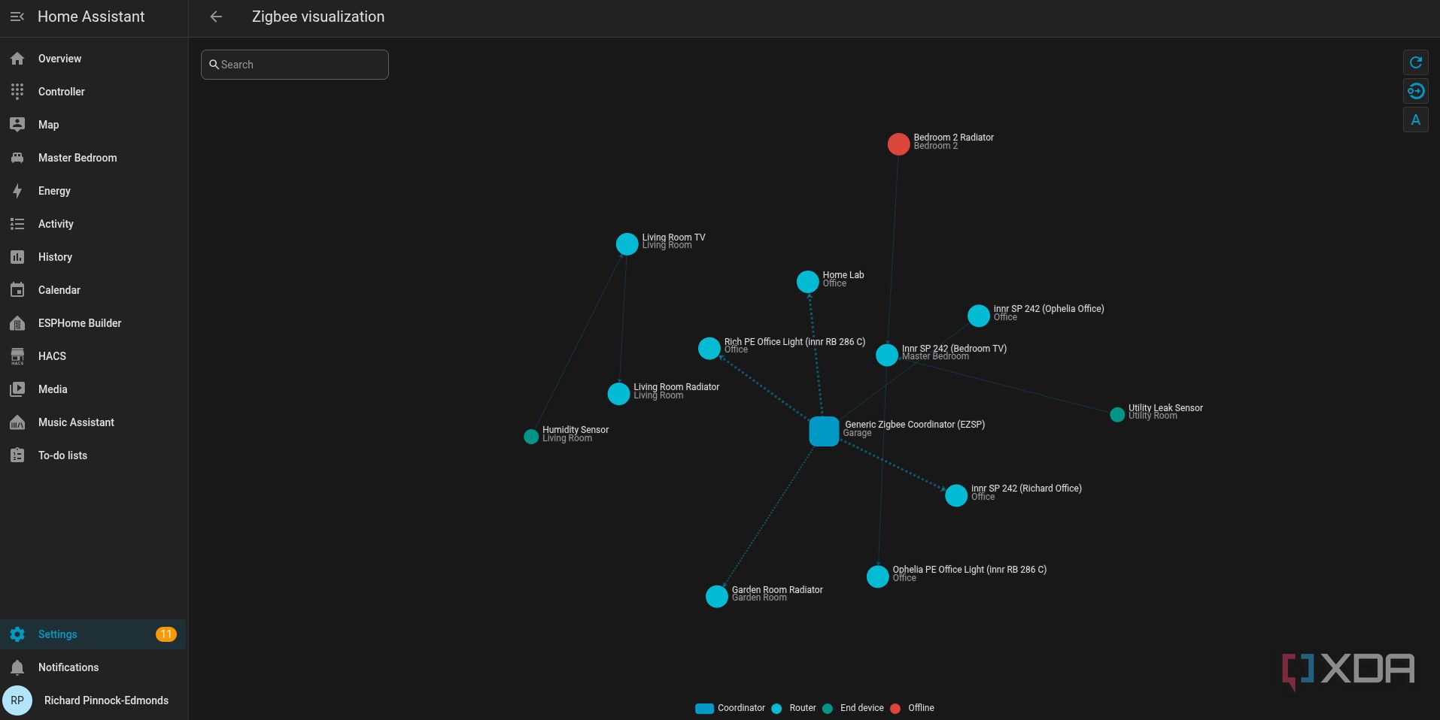Click the Controller grid icon
1440x720 pixels.
(17, 92)
